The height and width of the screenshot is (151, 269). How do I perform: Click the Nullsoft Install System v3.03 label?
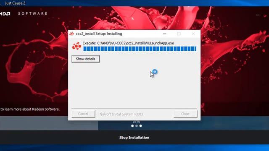click(x=121, y=114)
